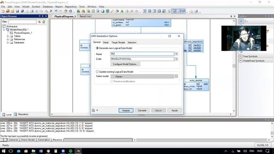Expand the Free Symbols toolbox section
Image resolution: width=274 pixels, height=154 pixels.
(x=241, y=56)
